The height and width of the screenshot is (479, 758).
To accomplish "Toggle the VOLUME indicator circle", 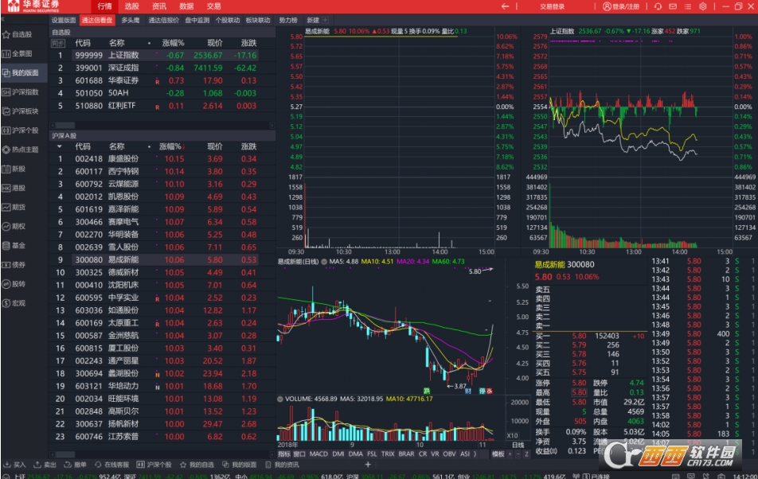I will point(280,399).
